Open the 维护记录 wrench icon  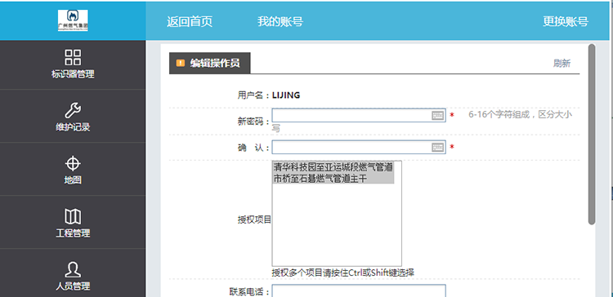pos(73,110)
